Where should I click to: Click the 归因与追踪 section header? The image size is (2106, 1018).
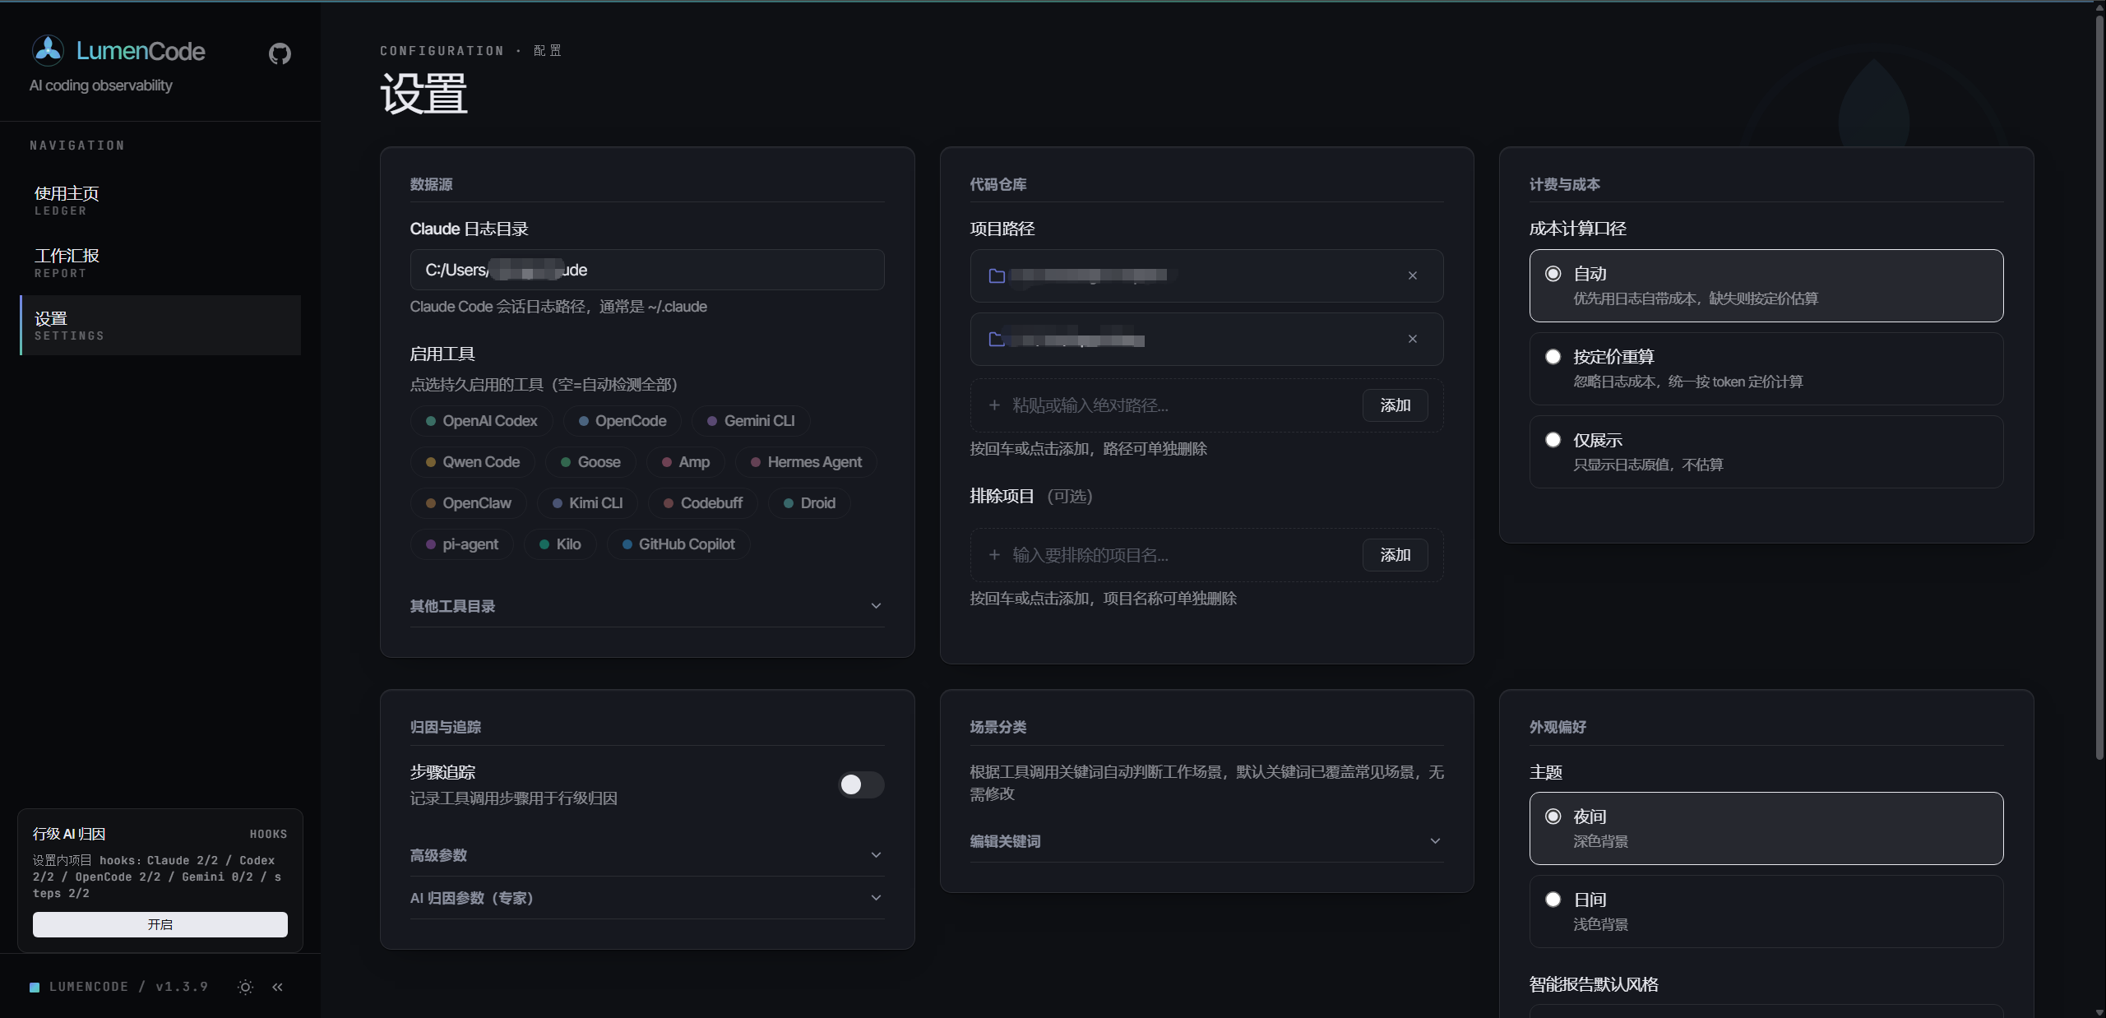coord(446,727)
